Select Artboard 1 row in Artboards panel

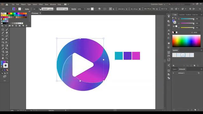(x=186, y=73)
